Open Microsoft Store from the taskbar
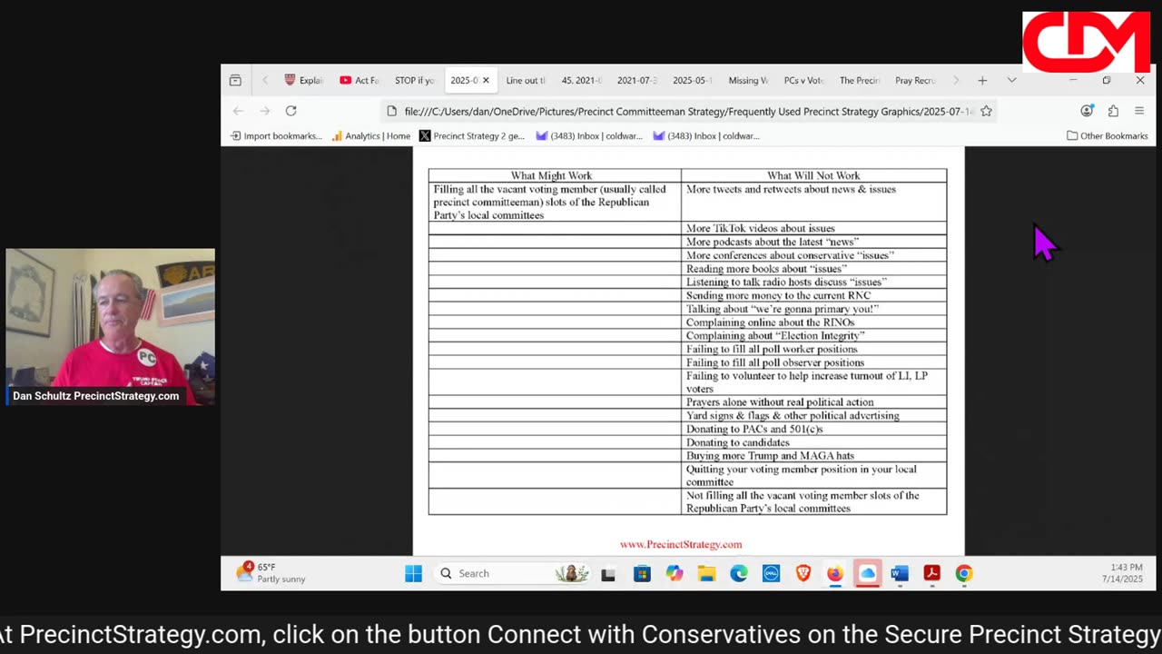Image resolution: width=1162 pixels, height=654 pixels. click(x=642, y=573)
